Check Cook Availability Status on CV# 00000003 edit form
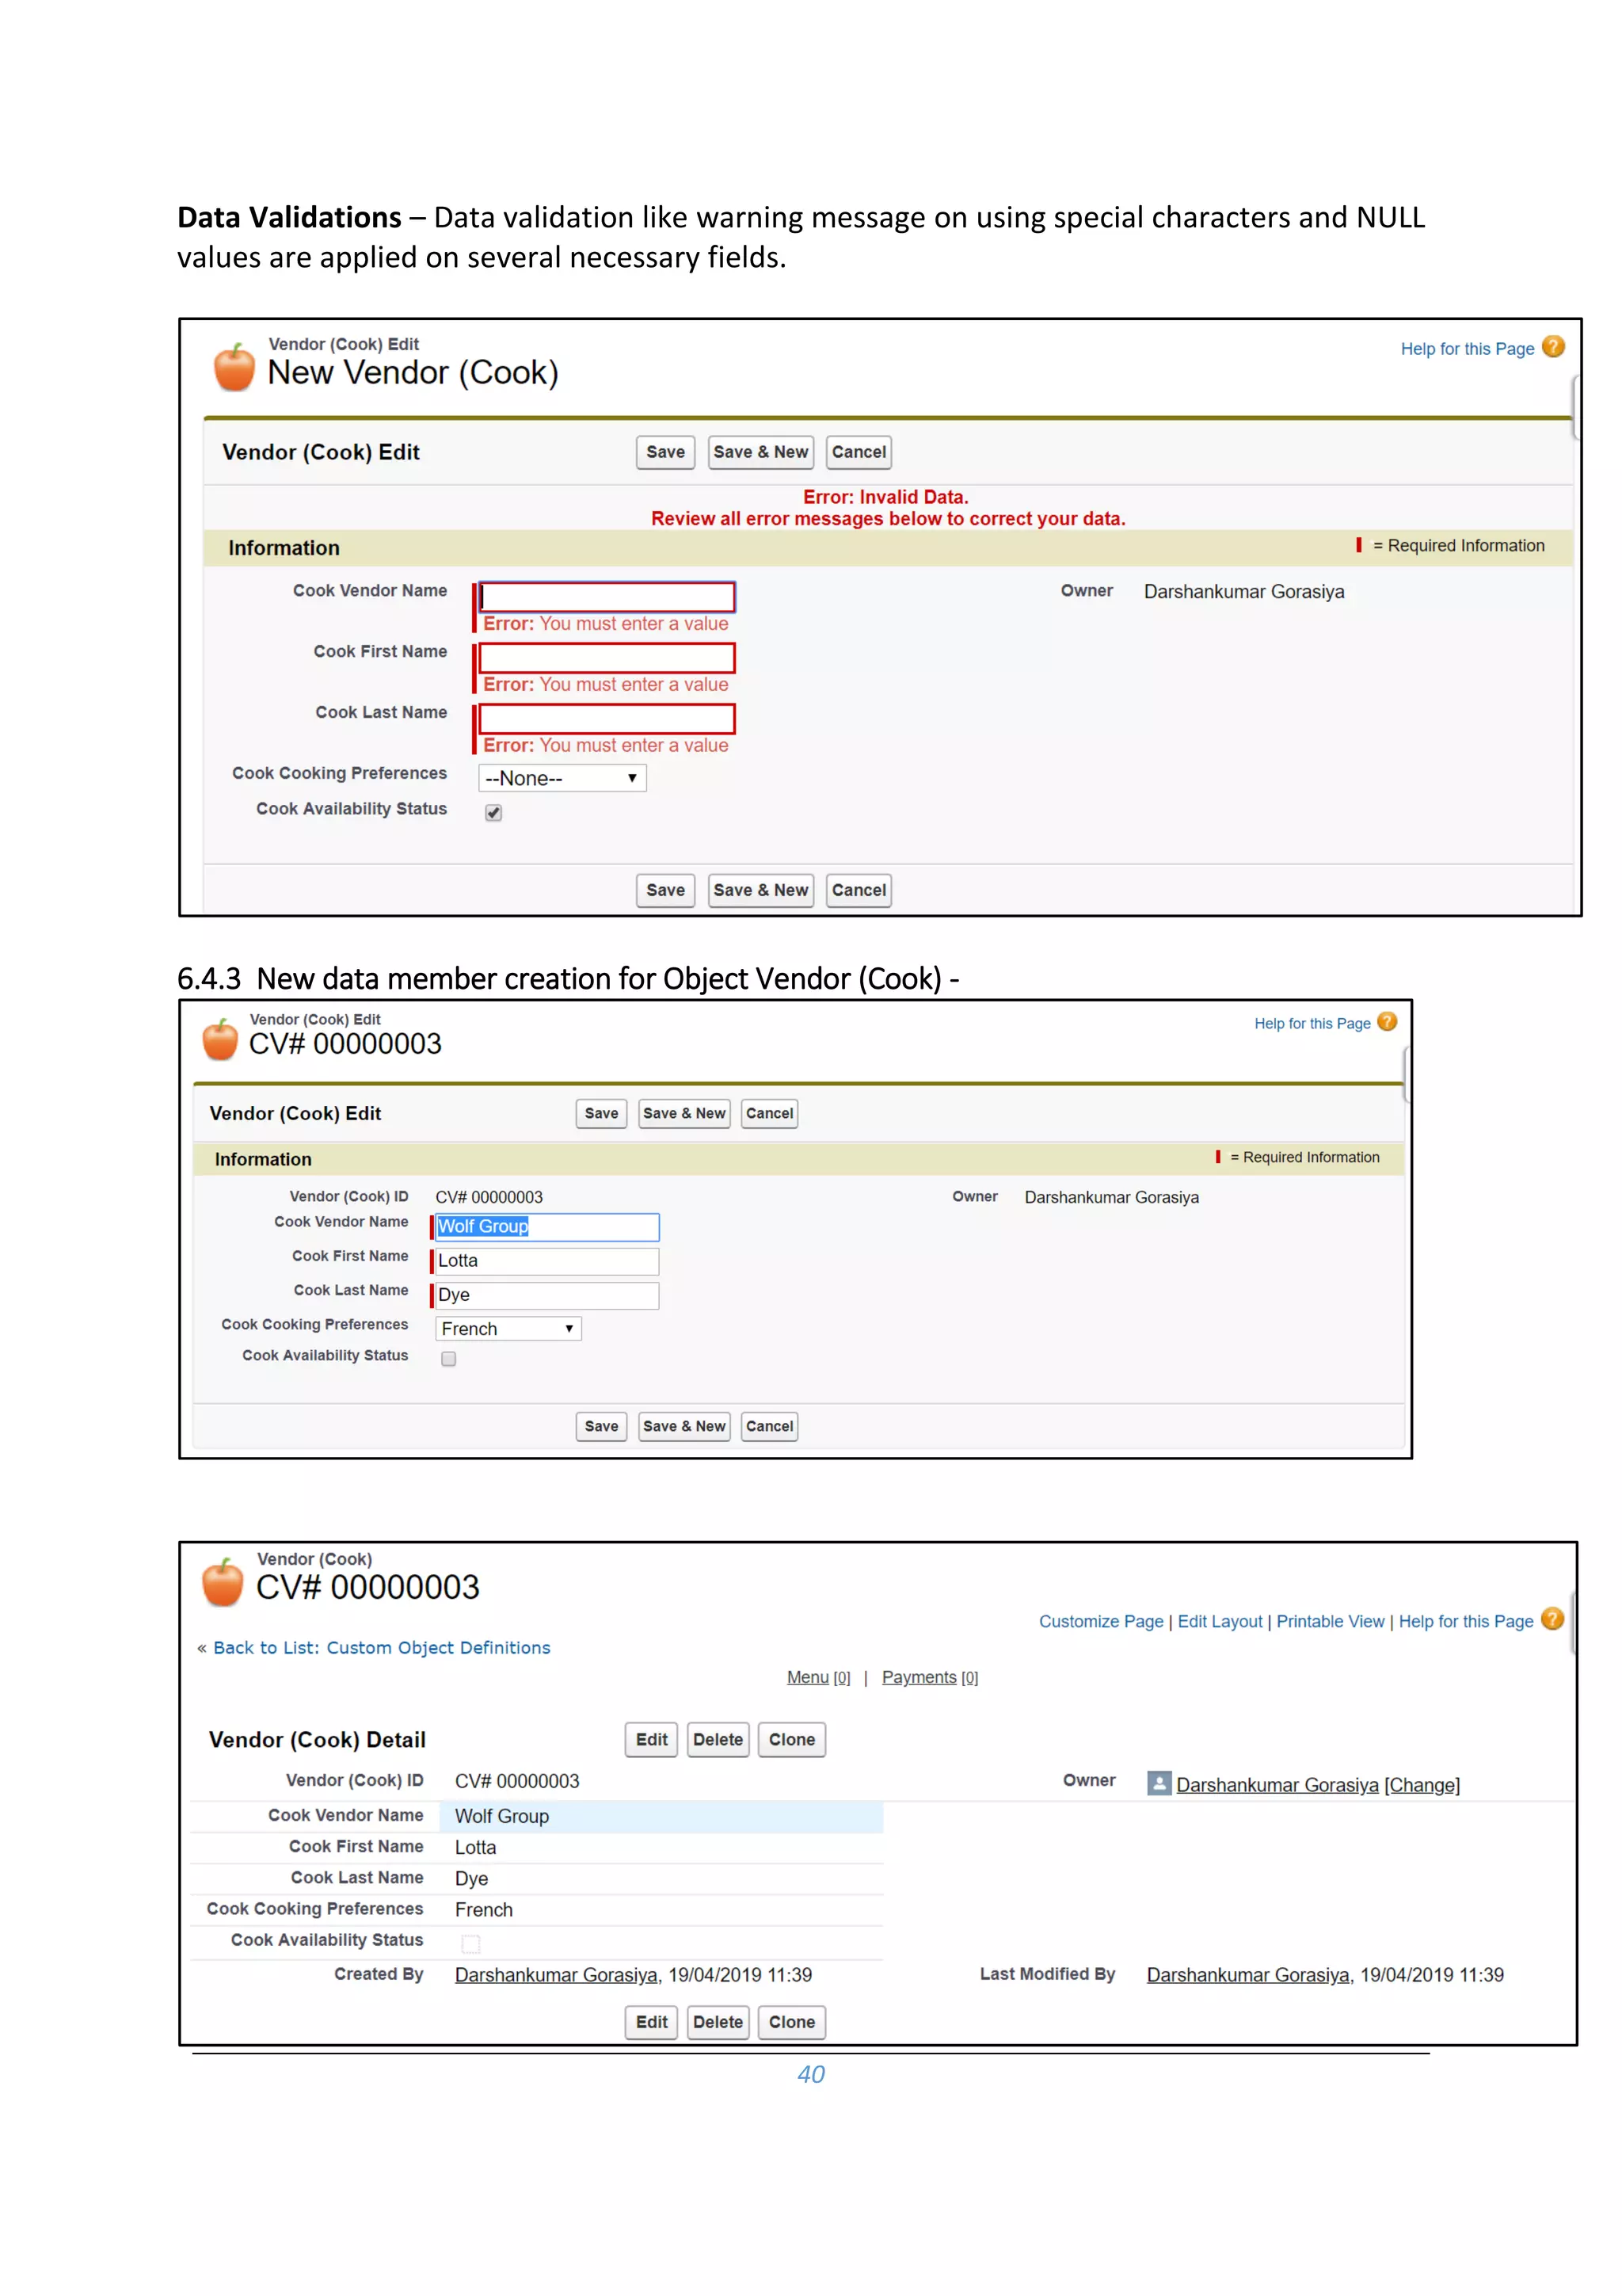1622x2296 pixels. pos(449,1358)
